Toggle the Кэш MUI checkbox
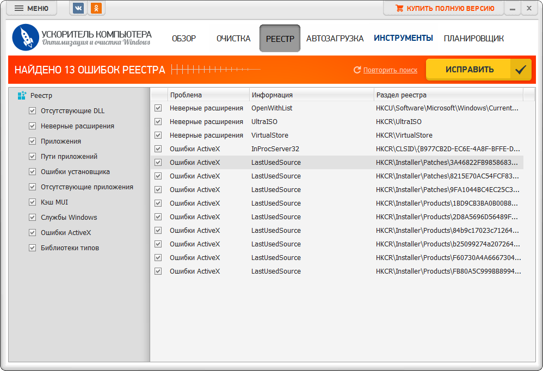Screen dimensions: 543x371 [x=32, y=202]
